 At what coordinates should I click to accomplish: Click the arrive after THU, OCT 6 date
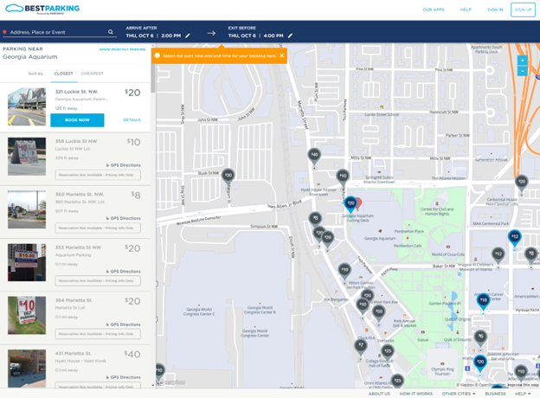point(139,35)
